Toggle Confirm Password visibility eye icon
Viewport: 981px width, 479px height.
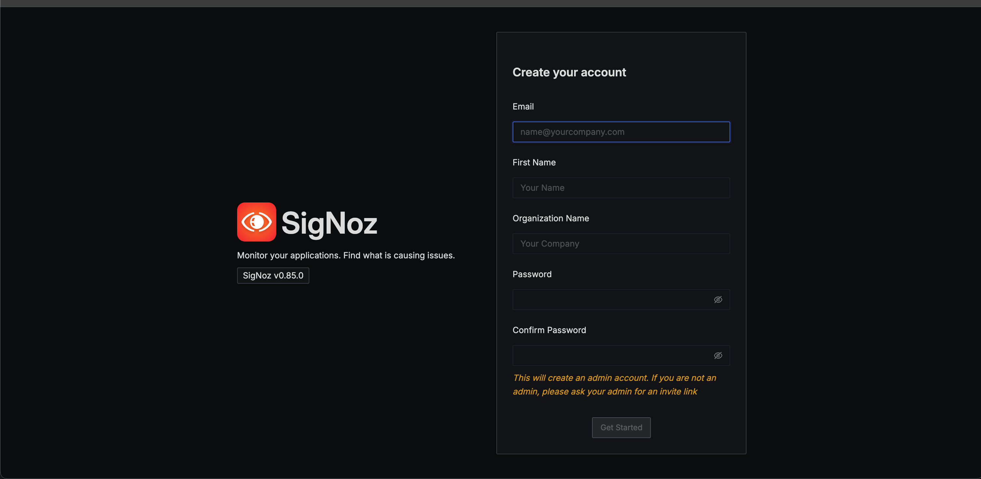click(x=718, y=356)
